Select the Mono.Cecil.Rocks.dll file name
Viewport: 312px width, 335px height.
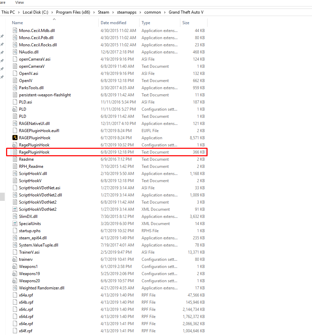tap(38, 45)
